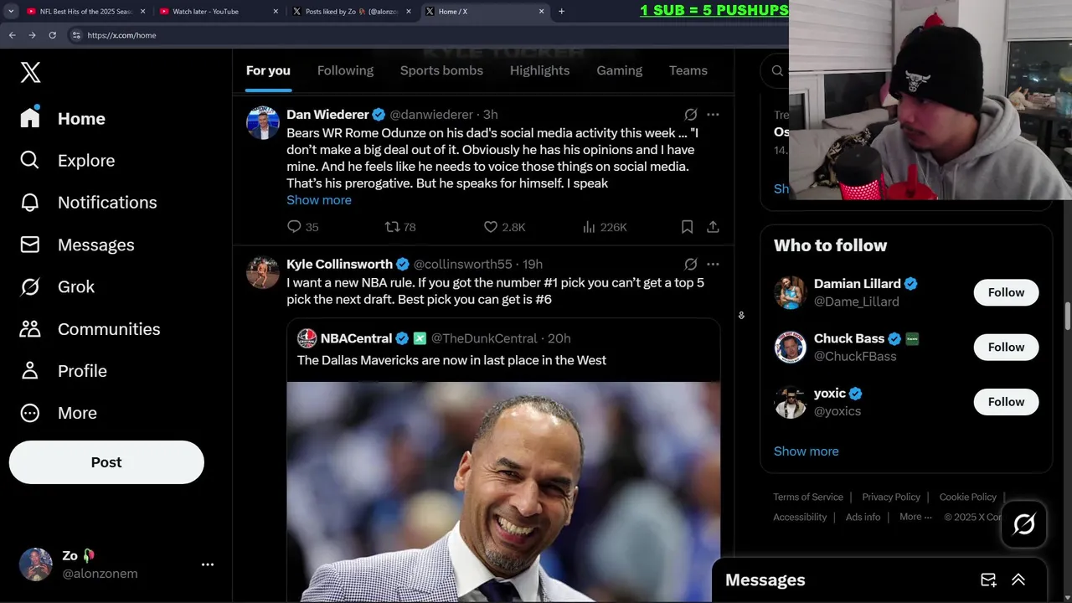
Task: Click the page vertical scrollbar thumb
Action: pyautogui.click(x=1068, y=316)
